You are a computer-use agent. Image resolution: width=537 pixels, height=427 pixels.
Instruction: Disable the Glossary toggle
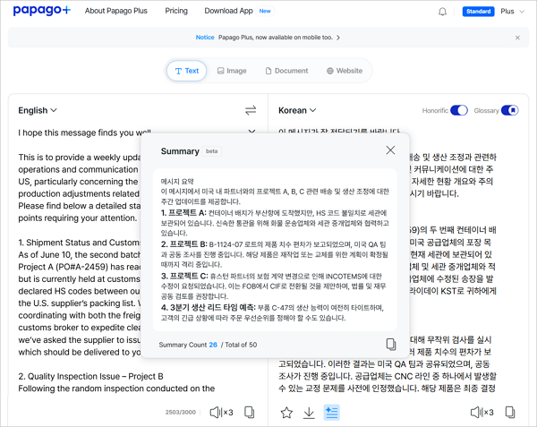coord(509,110)
